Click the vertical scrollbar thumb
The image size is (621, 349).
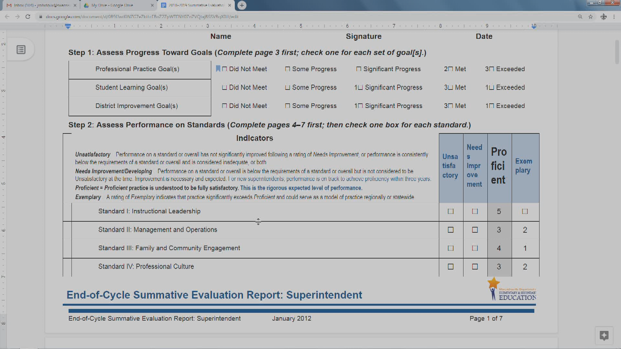pyautogui.click(x=617, y=52)
